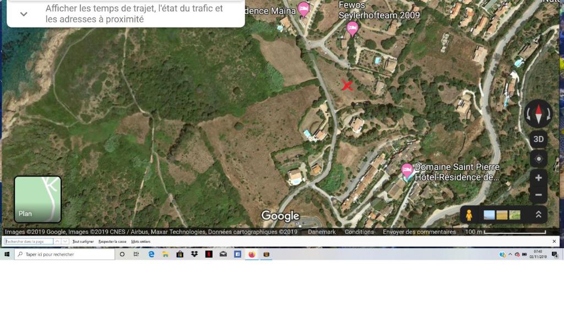This screenshot has height=317, width=564.
Task: Expand the imagery strip with double chevron
Action: click(538, 215)
